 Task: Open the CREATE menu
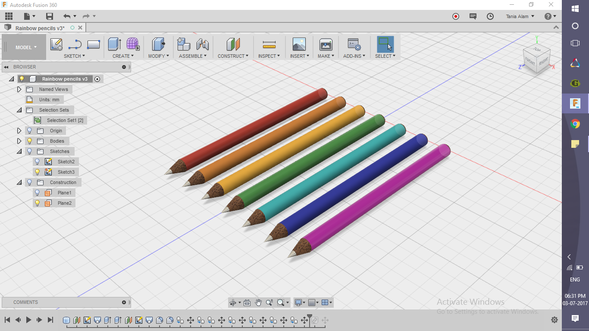pyautogui.click(x=123, y=56)
